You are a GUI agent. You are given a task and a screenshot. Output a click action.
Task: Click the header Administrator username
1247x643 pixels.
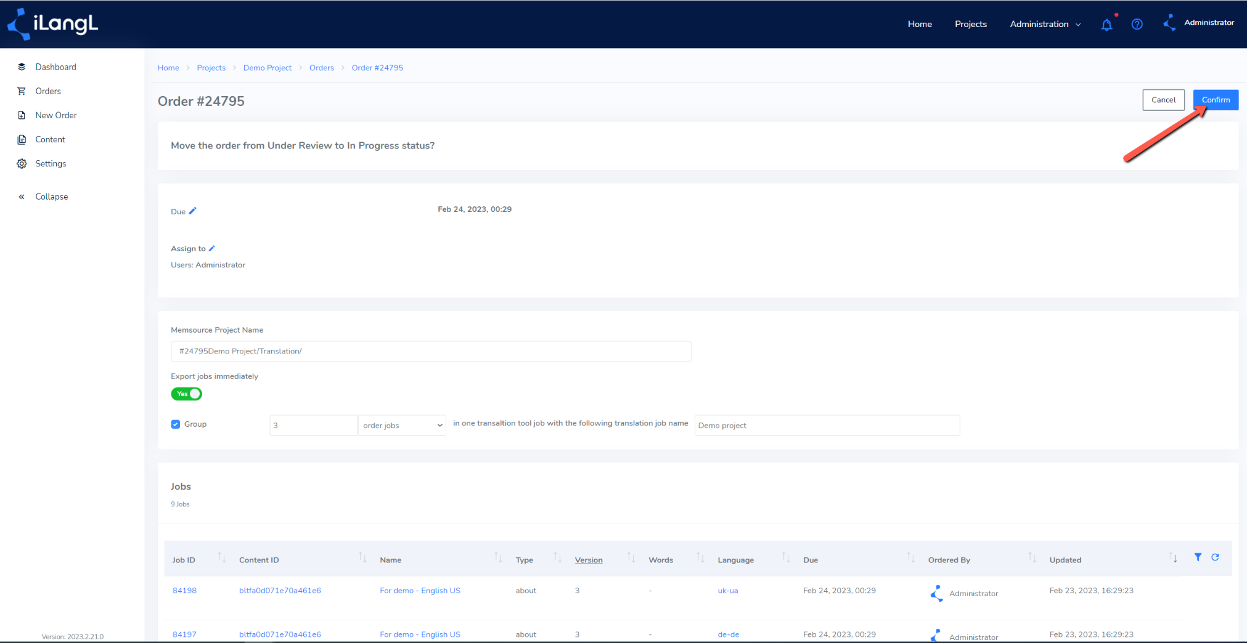[1209, 23]
